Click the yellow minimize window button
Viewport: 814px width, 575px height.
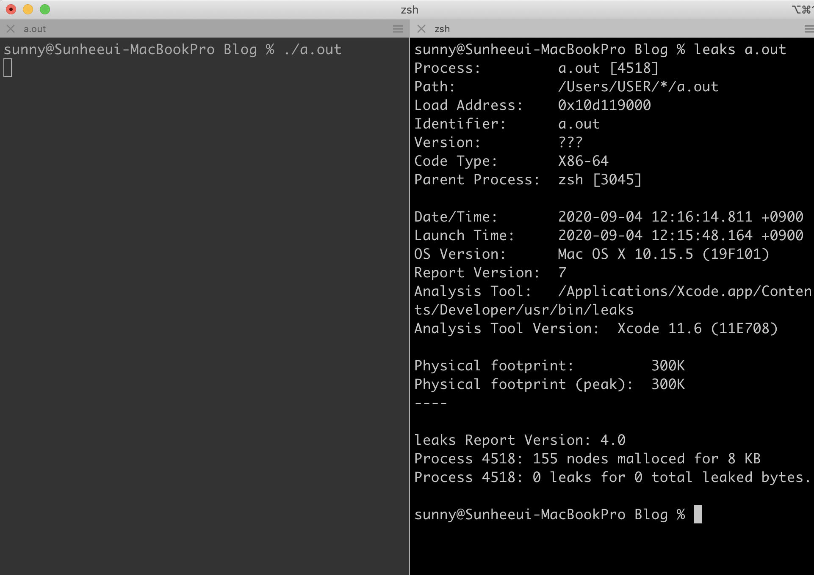click(x=28, y=9)
